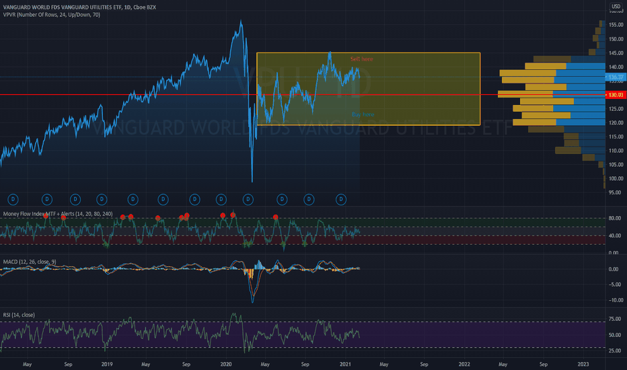
Task: Click 110.00 on the price scale
Action: [x=616, y=151]
